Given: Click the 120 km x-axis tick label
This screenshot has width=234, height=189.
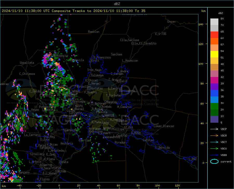Looking at the screenshot, I should pyautogui.click(x=177, y=185).
